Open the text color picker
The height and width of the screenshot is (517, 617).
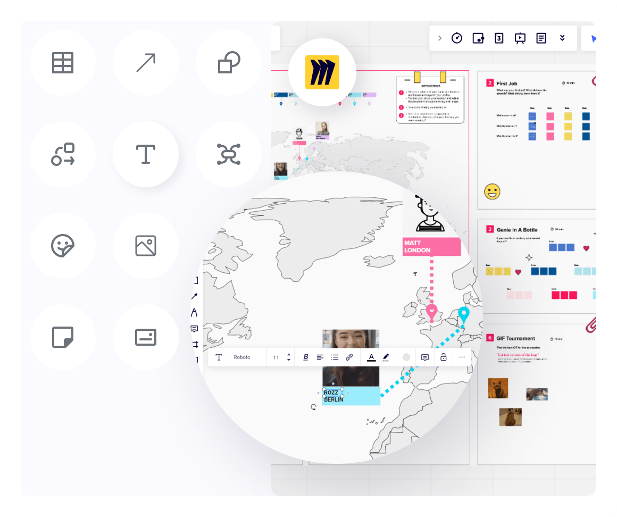point(371,357)
